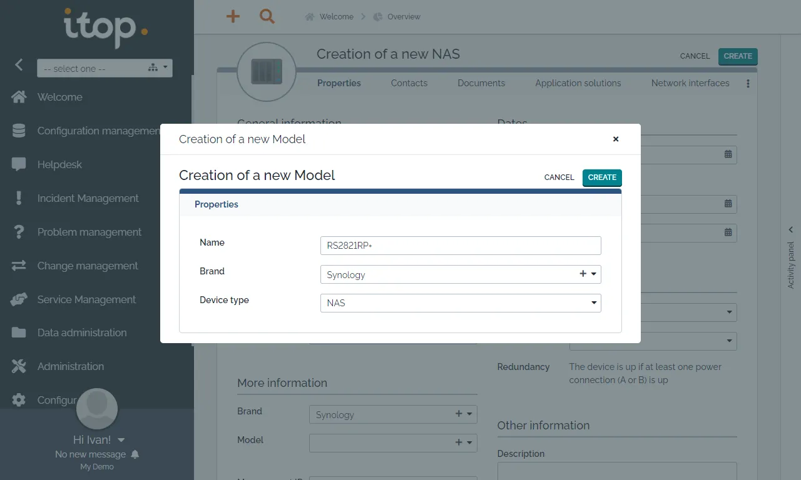Click the notification bell icon
801x480 pixels.
[135, 454]
